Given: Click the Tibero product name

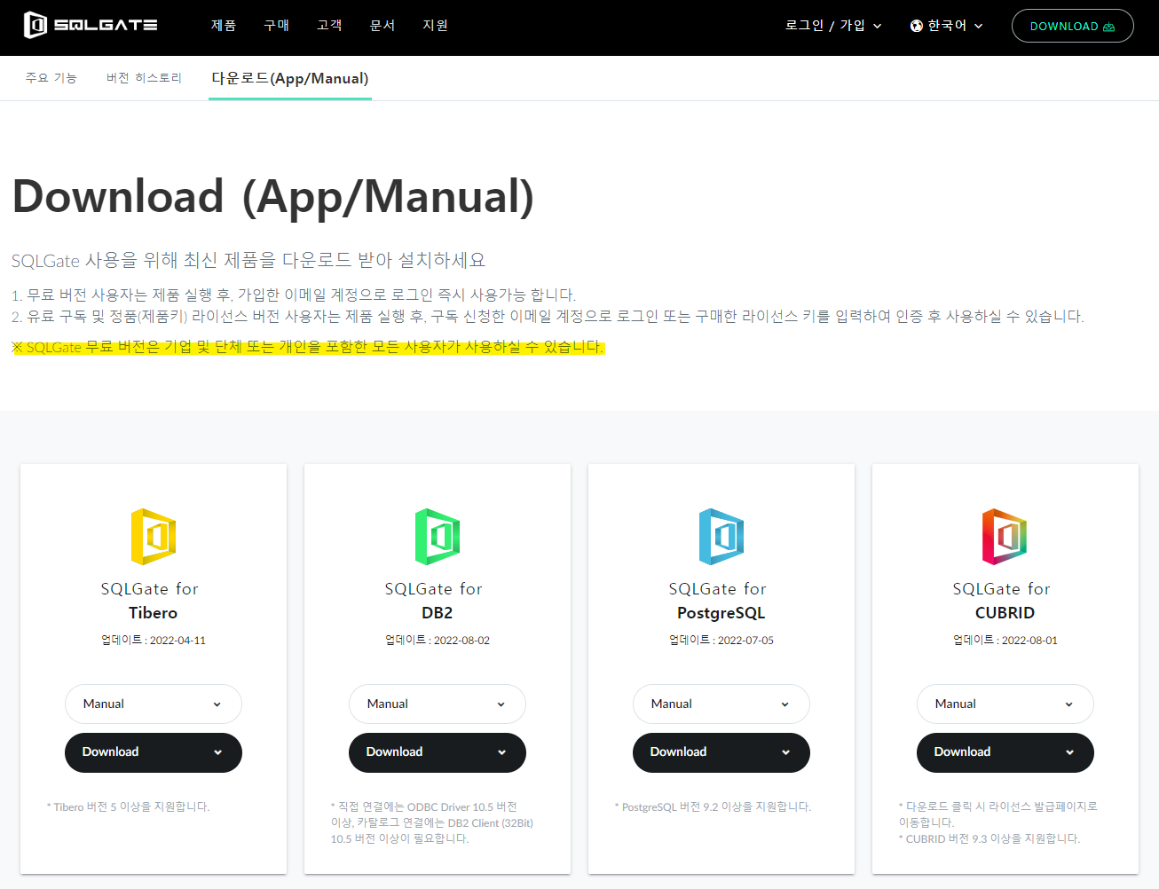Looking at the screenshot, I should [153, 613].
